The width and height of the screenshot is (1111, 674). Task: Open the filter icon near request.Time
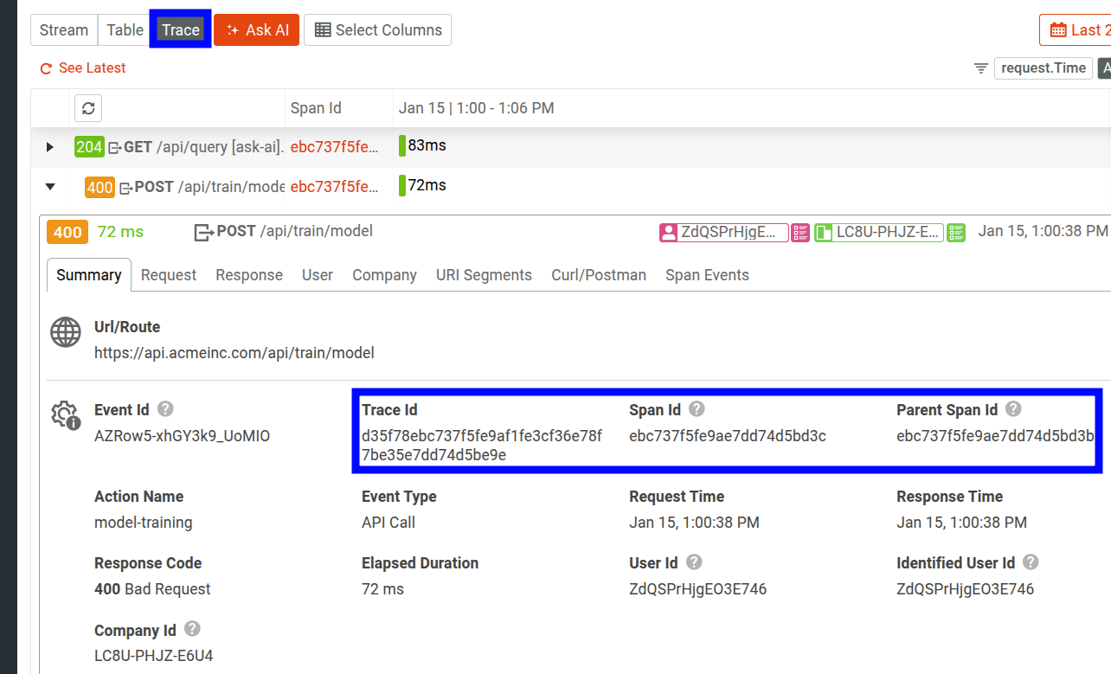point(980,67)
